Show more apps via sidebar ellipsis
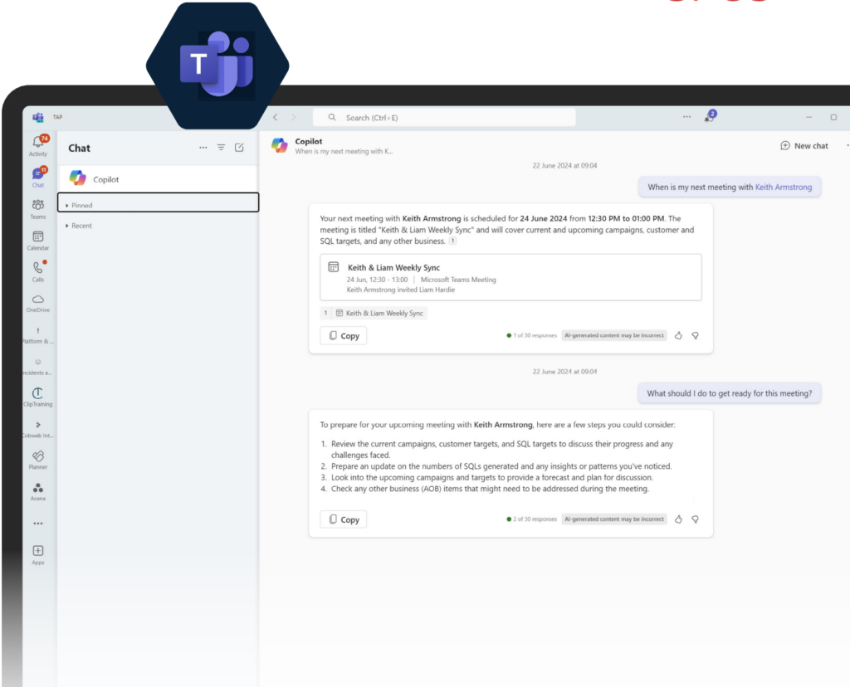The height and width of the screenshot is (687, 850). (x=38, y=524)
